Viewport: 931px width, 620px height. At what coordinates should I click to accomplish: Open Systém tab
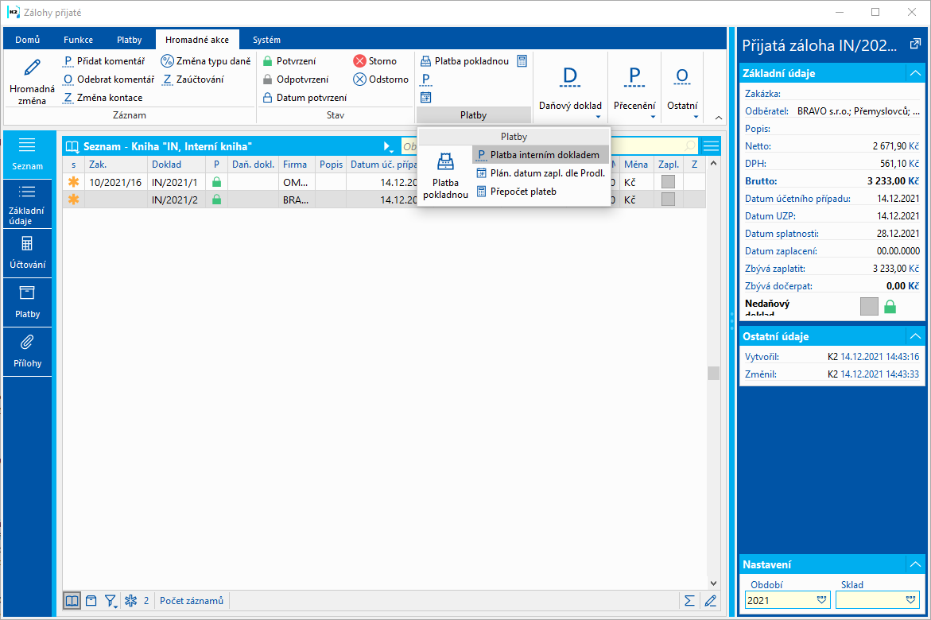266,40
